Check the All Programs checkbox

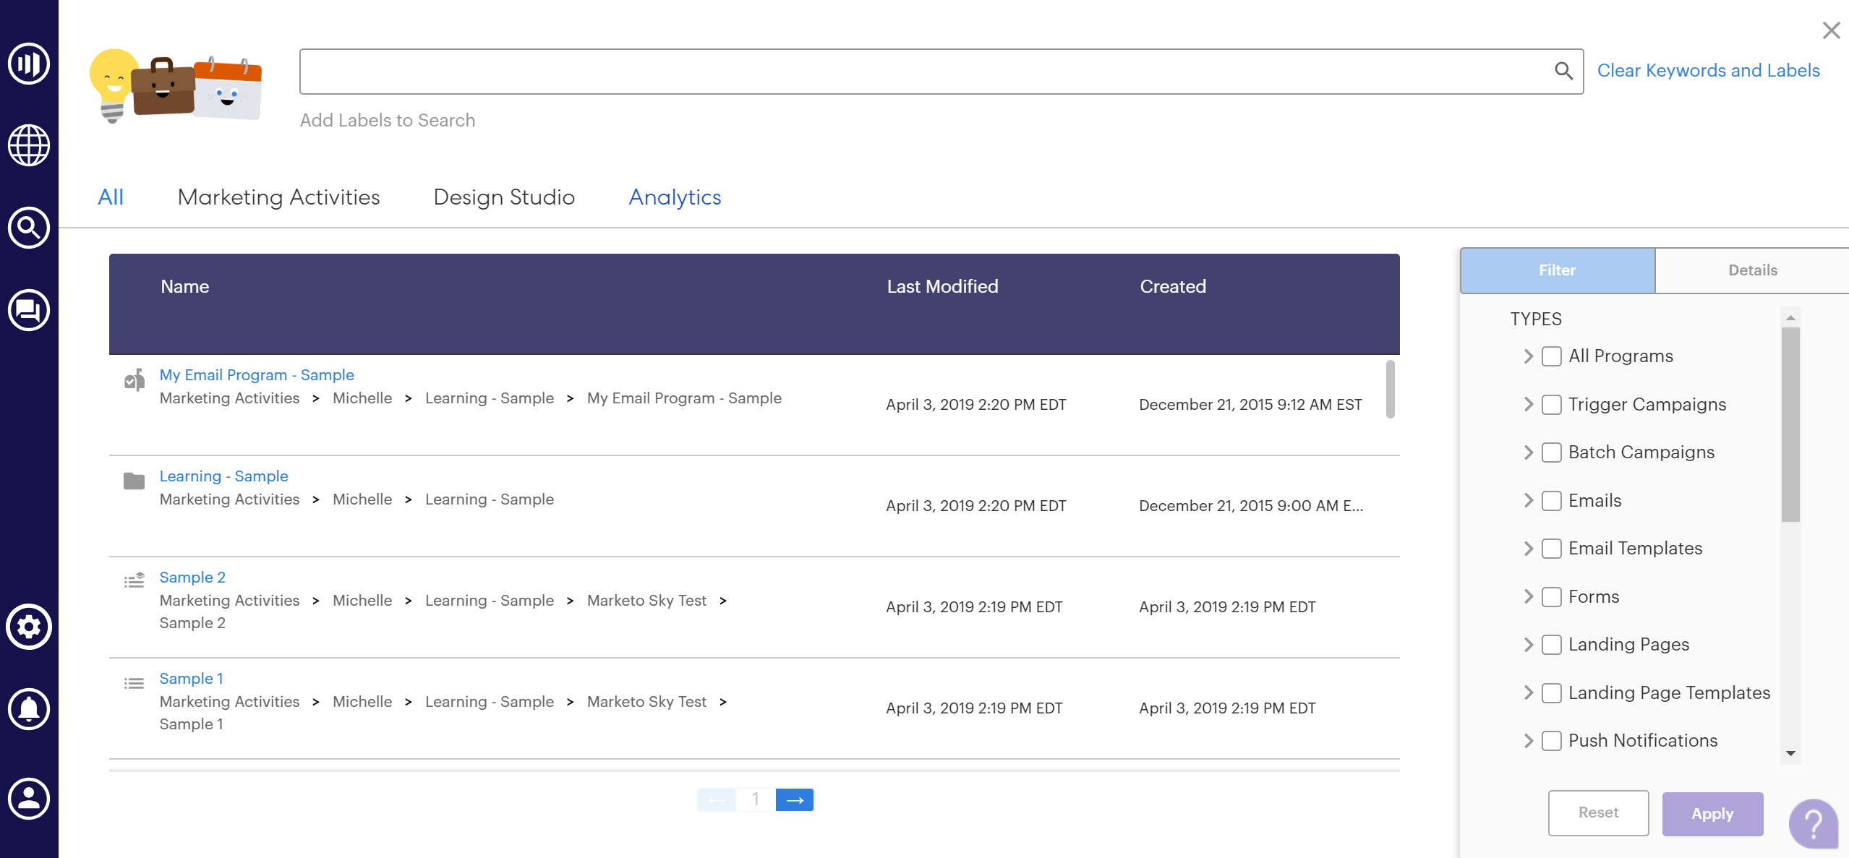1551,356
